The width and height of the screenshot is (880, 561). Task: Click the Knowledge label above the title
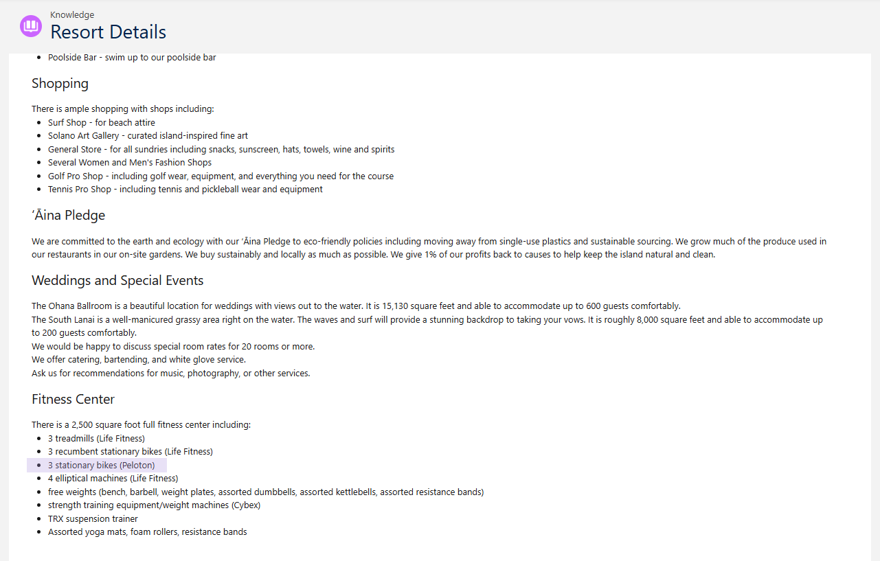pos(72,15)
